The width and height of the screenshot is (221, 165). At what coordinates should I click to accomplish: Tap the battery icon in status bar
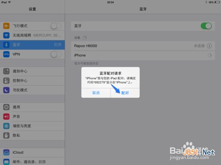[x=217, y=2]
